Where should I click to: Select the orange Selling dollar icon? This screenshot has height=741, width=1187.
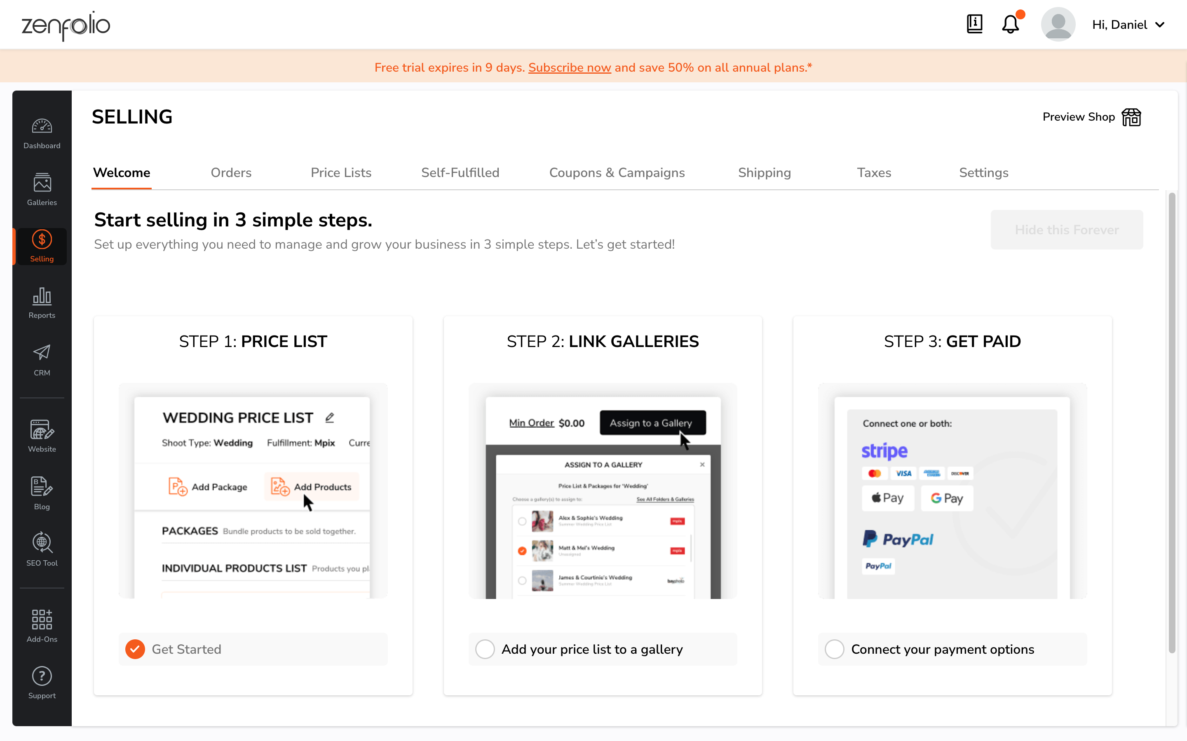pyautogui.click(x=42, y=240)
